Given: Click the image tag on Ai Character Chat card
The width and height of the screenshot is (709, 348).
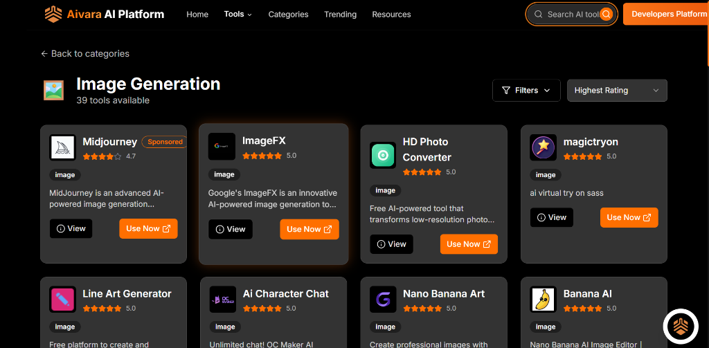Looking at the screenshot, I should pos(225,327).
